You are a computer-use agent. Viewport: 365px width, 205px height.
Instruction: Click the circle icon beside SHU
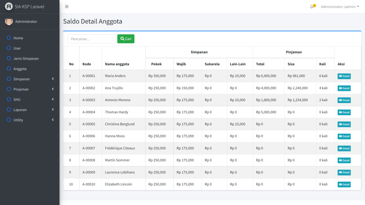(x=9, y=99)
